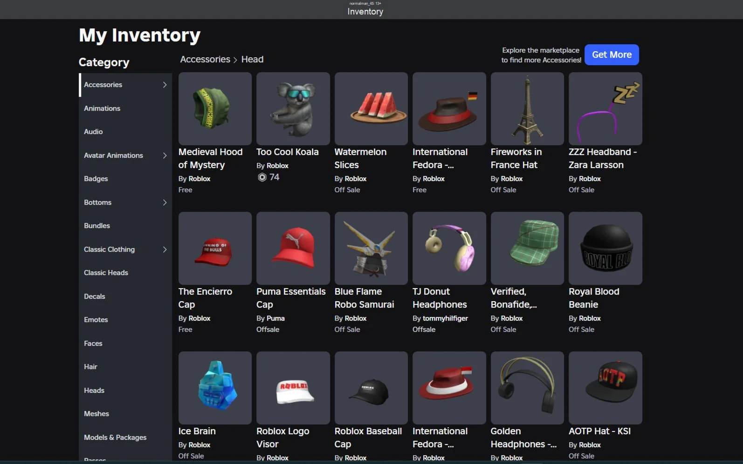Open the Audio category
Screen dimensions: 743x464
pos(125,132)
